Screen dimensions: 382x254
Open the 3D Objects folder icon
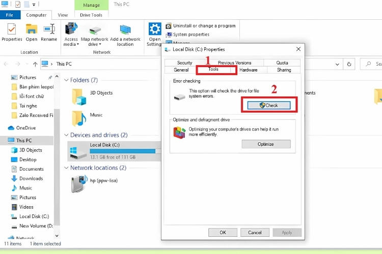click(x=79, y=96)
